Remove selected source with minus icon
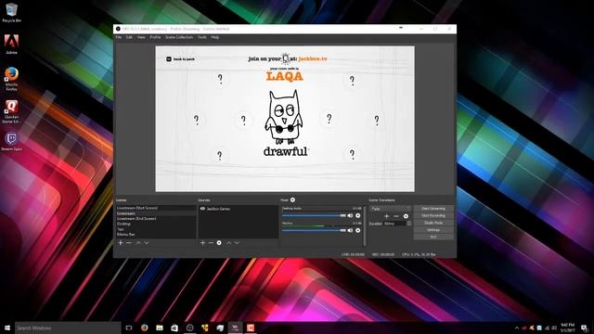Screen dimensions: 594x334 click(x=211, y=243)
